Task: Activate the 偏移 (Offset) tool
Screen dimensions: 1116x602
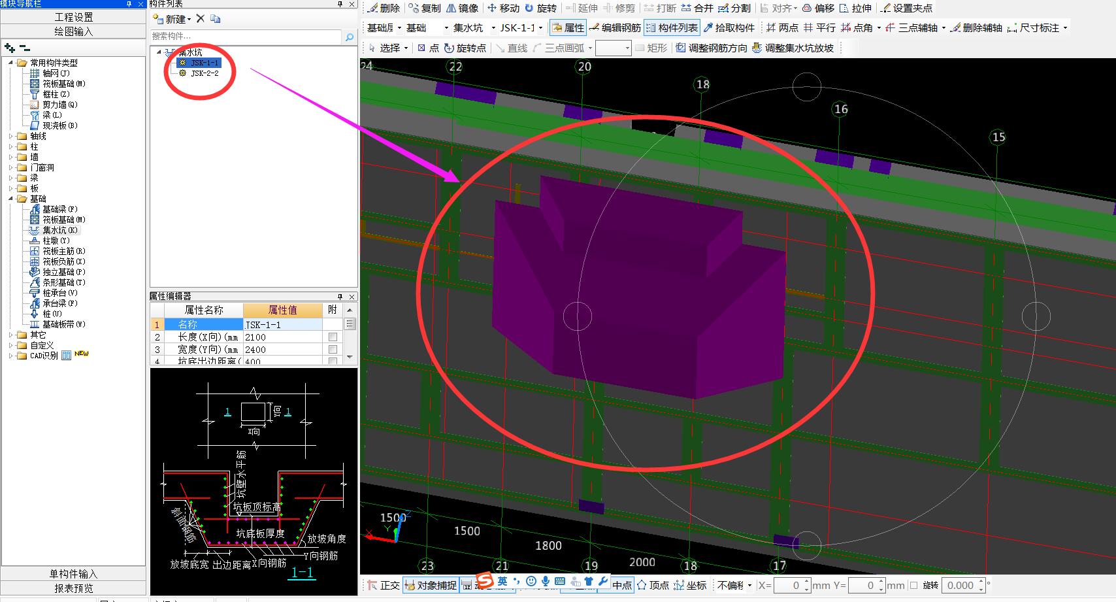Action: [x=819, y=8]
